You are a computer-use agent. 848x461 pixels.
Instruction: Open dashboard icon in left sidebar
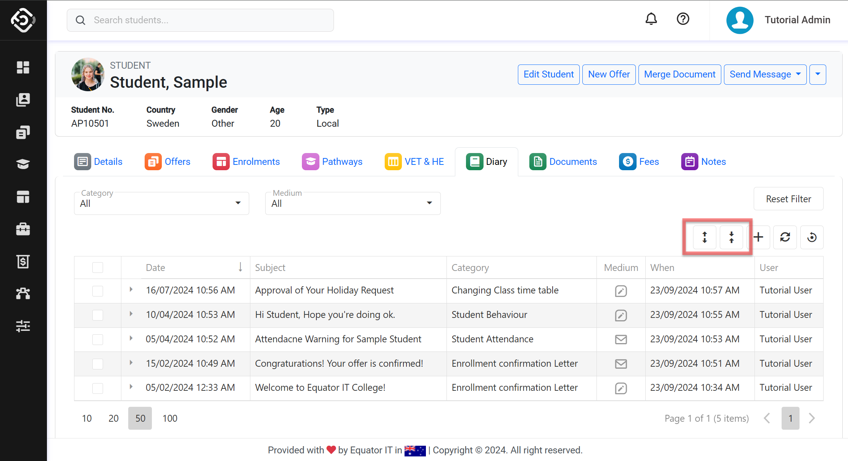[23, 68]
